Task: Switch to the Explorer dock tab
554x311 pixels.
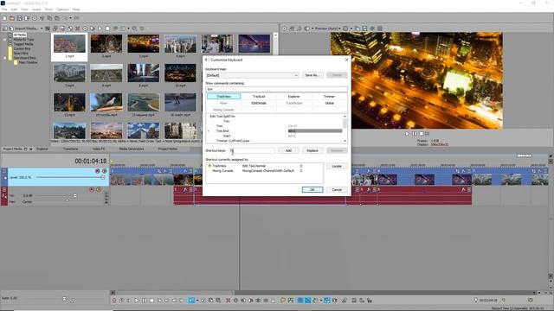Action: pos(42,149)
